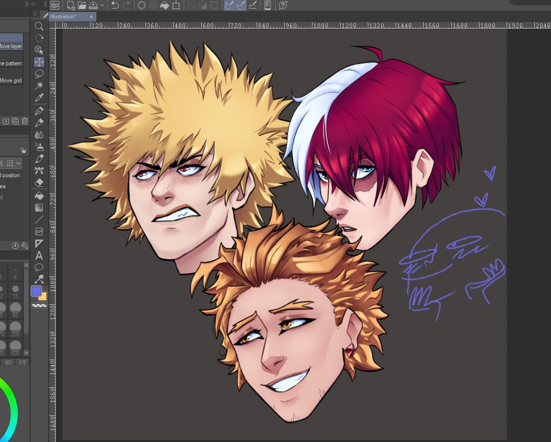Select the Blend ribbon tool

[39, 171]
